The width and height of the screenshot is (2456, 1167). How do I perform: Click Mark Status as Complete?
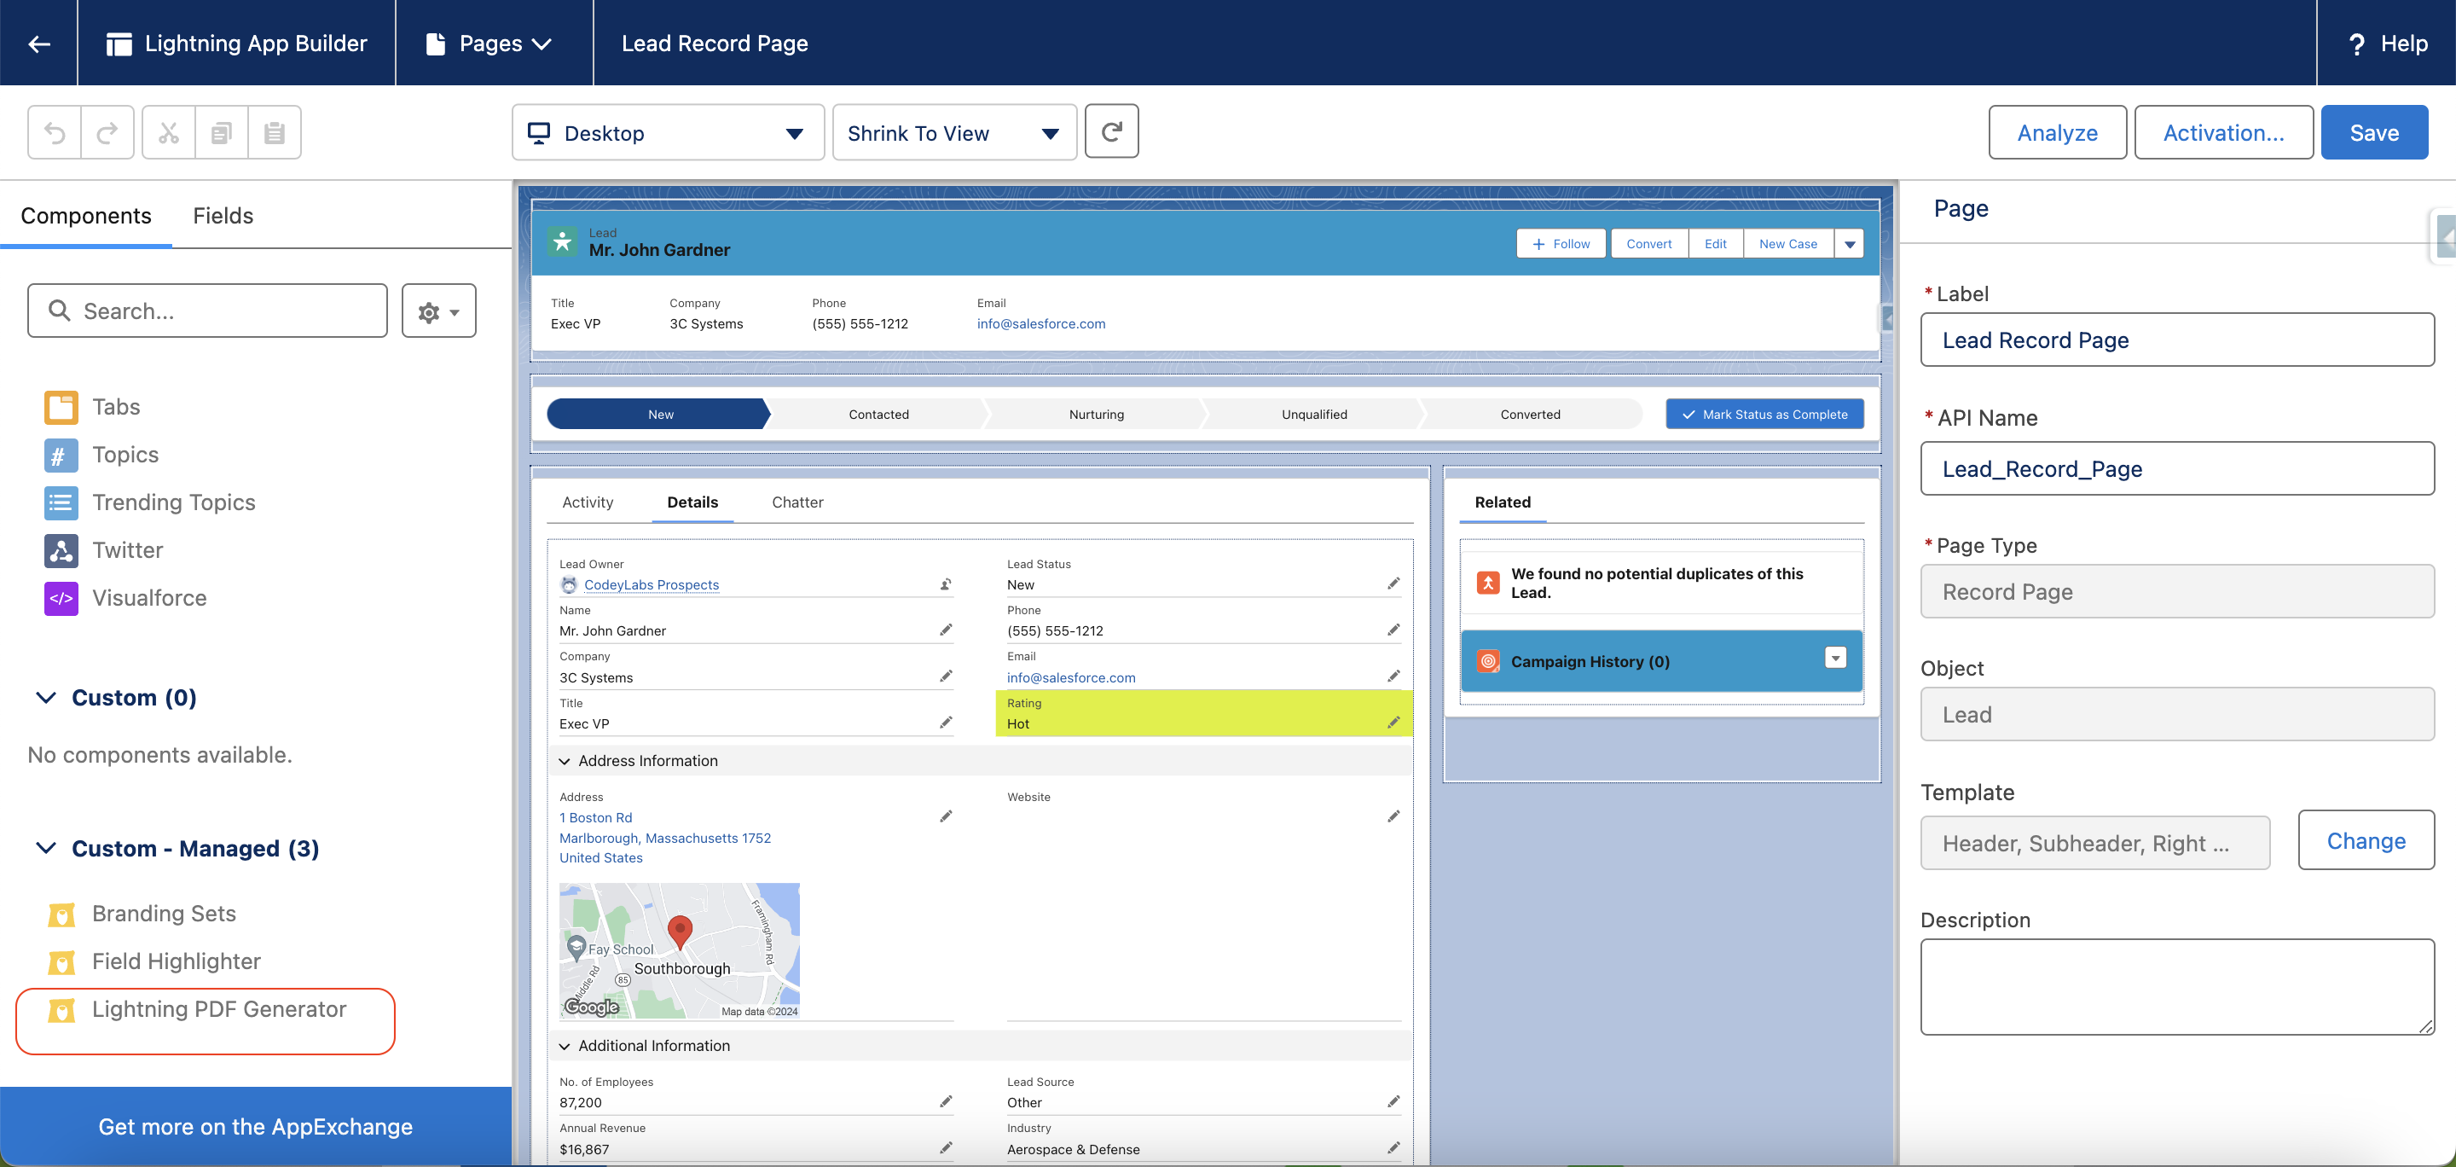tap(1764, 414)
